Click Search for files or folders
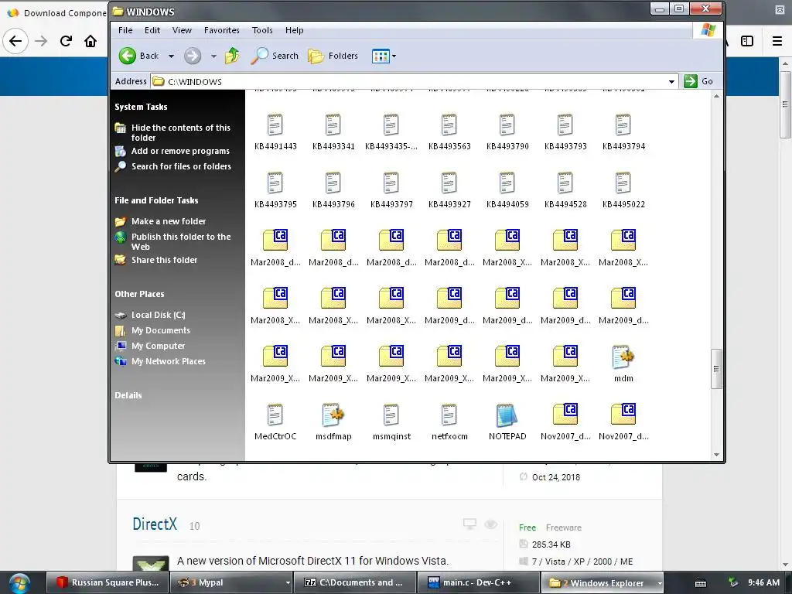Image resolution: width=792 pixels, height=594 pixels. (x=181, y=166)
